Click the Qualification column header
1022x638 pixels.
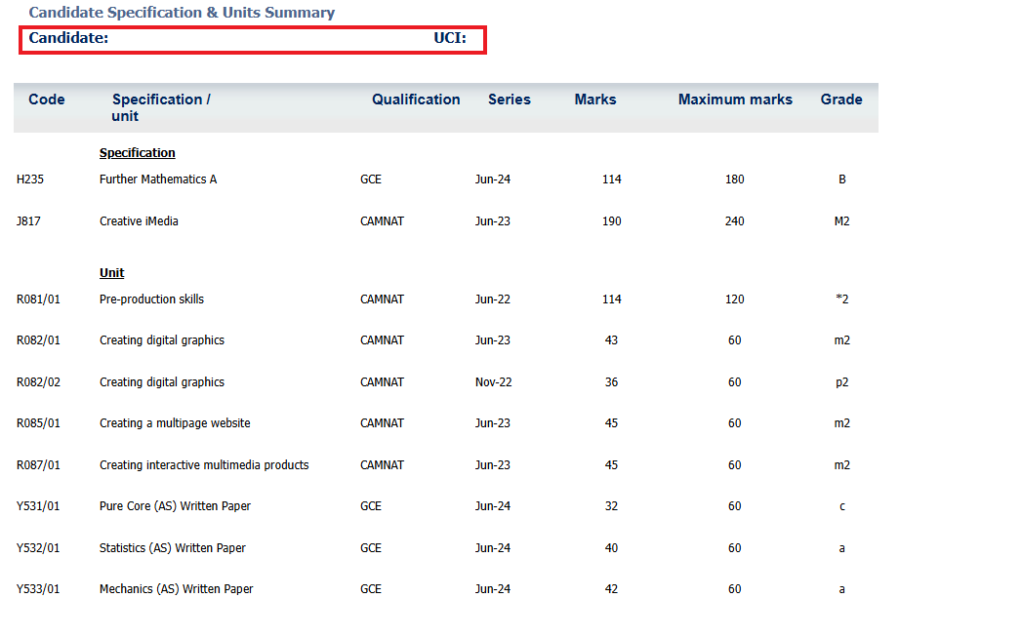tap(416, 100)
